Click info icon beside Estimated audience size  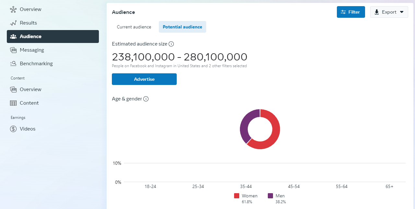(x=171, y=44)
